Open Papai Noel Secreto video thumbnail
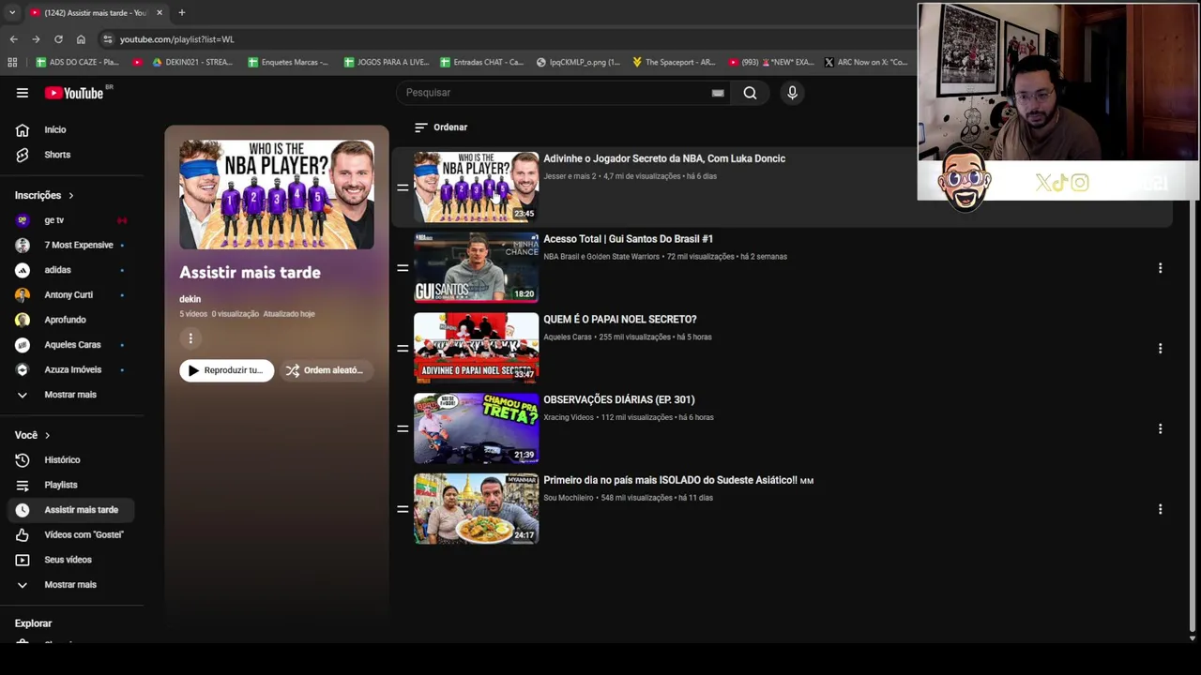Viewport: 1201px width, 675px height. tap(477, 349)
